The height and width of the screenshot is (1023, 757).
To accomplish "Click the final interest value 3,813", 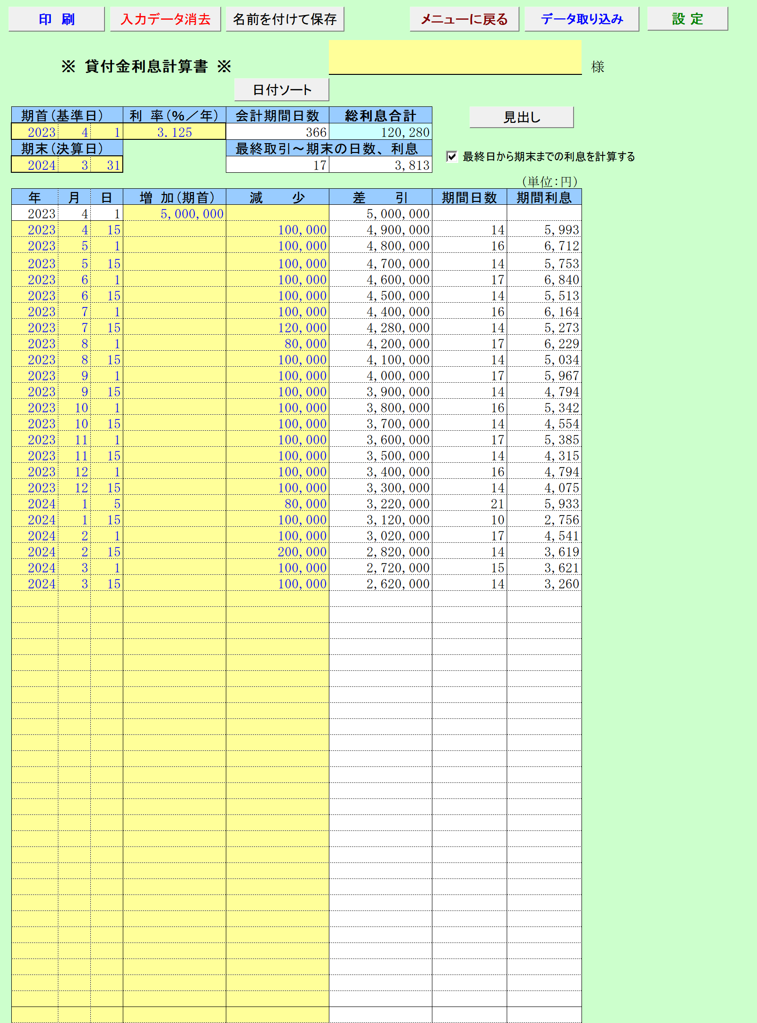I will pos(381,165).
